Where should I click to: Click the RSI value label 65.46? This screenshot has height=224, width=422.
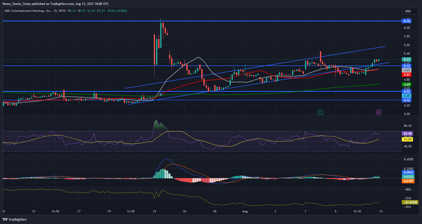click(407, 133)
